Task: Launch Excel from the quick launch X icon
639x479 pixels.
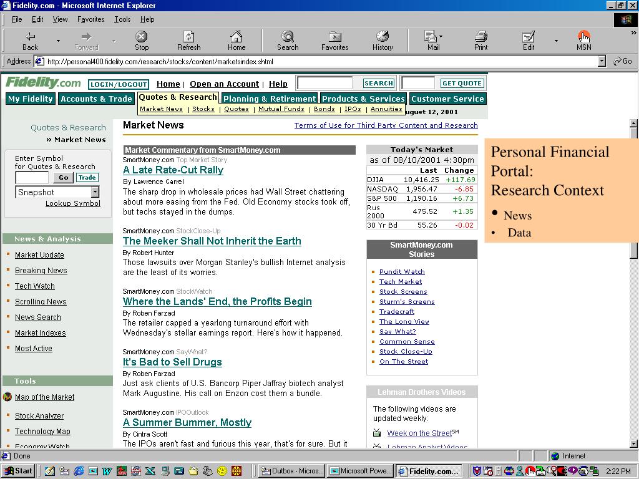Action: 150,471
